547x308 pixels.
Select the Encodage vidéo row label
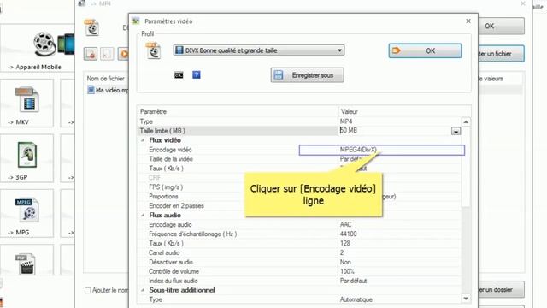click(x=170, y=150)
